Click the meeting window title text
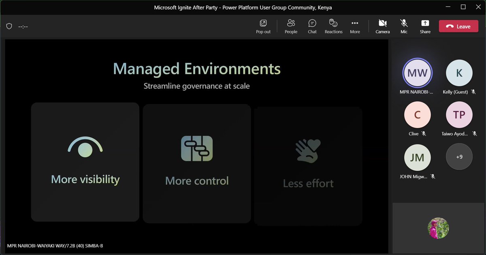The image size is (486, 255). point(243,7)
